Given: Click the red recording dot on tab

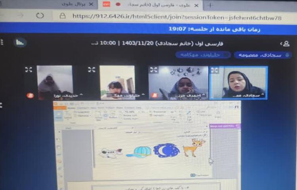Looking at the screenshot, I should click(x=118, y=4).
